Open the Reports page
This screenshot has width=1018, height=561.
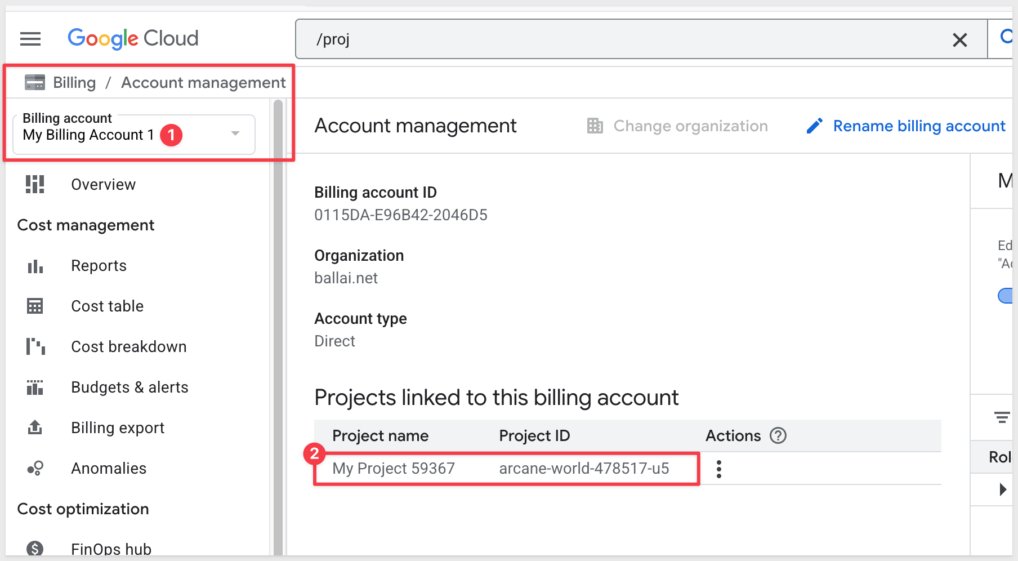tap(99, 266)
